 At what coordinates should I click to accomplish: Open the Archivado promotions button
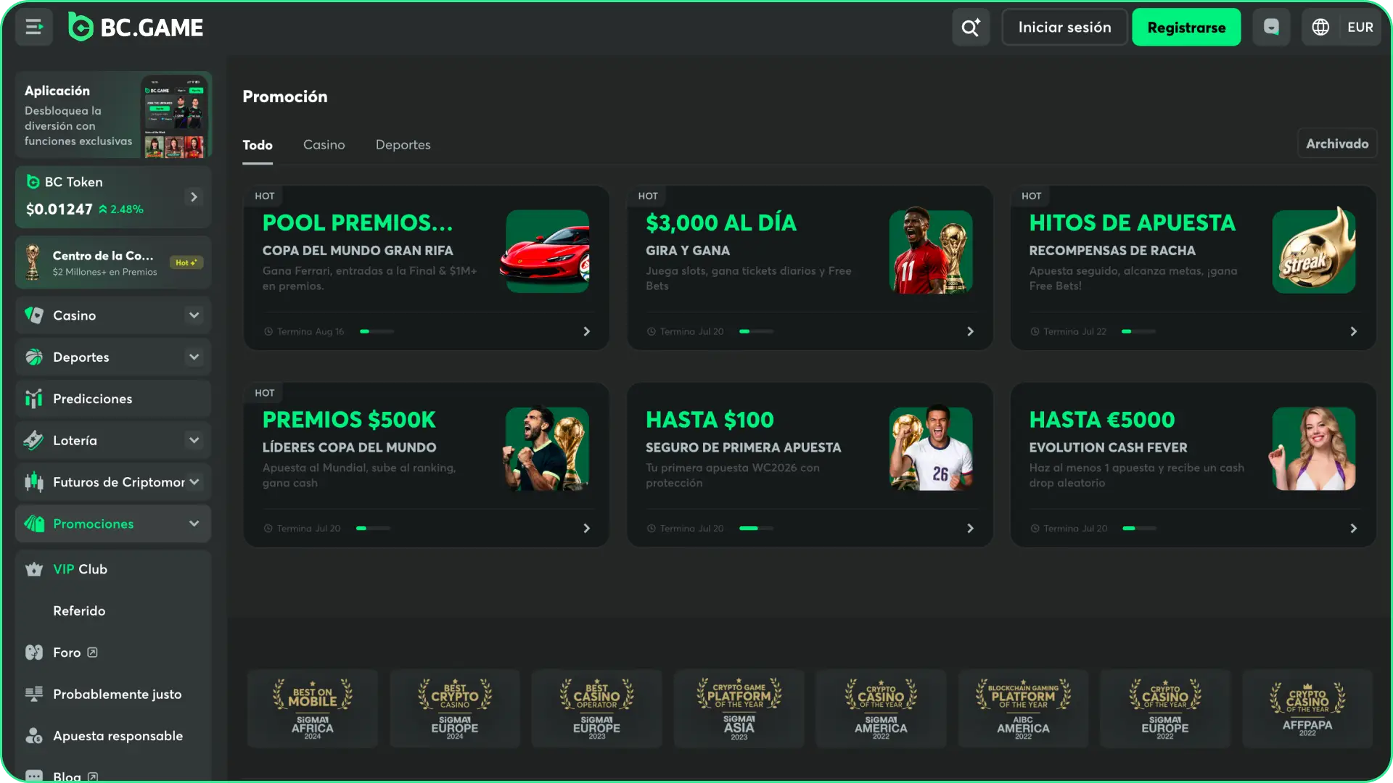tap(1337, 144)
